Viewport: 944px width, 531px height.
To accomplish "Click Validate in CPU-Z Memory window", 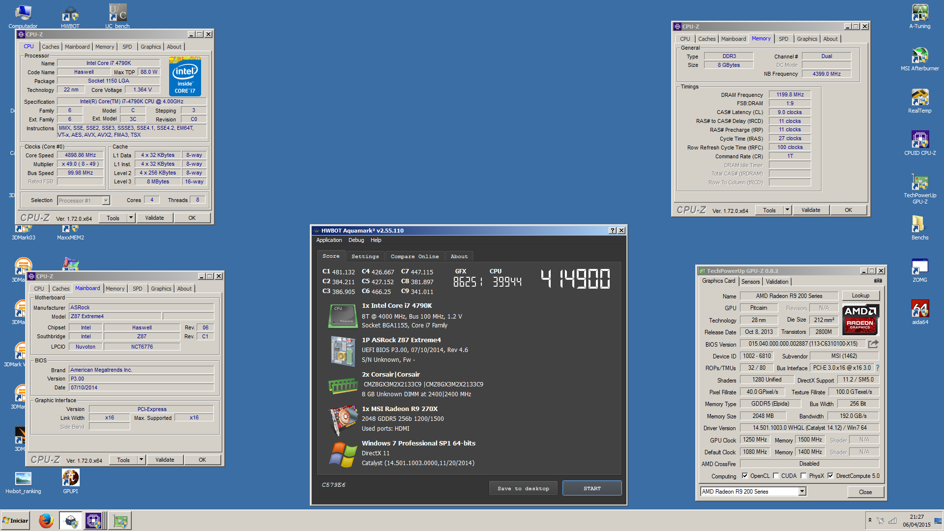I will click(811, 210).
